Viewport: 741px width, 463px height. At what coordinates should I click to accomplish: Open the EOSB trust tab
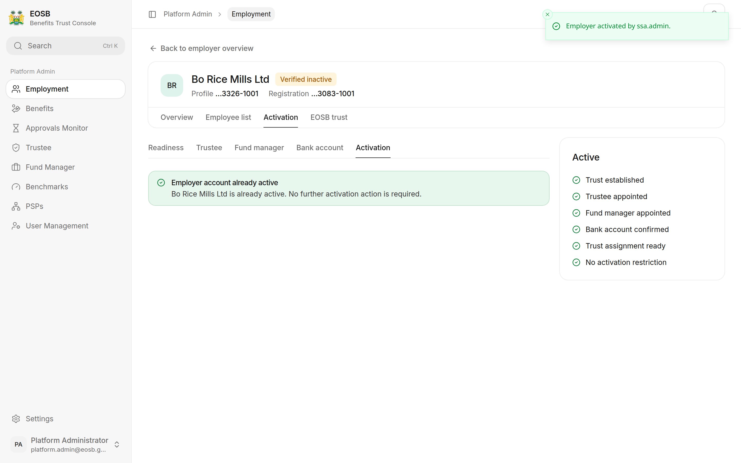pyautogui.click(x=329, y=117)
